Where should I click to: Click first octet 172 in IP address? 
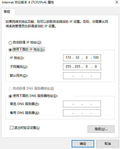(68, 58)
